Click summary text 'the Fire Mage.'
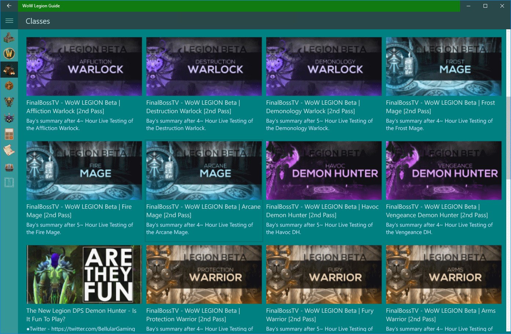This screenshot has width=511, height=334. coord(44,232)
